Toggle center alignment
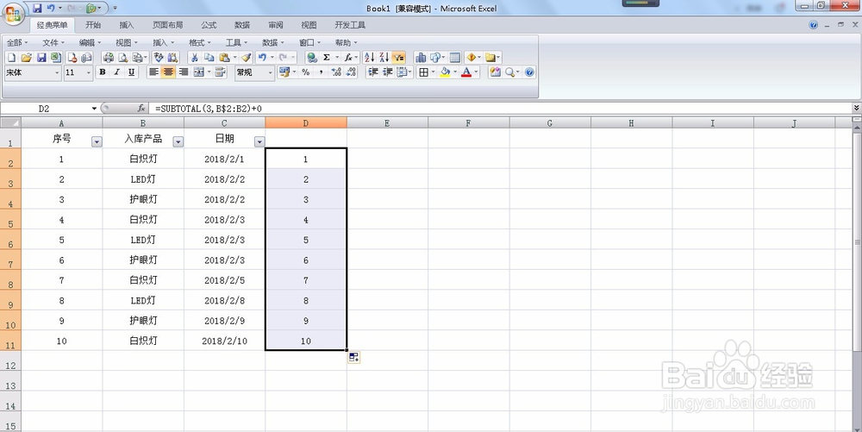 pos(168,72)
